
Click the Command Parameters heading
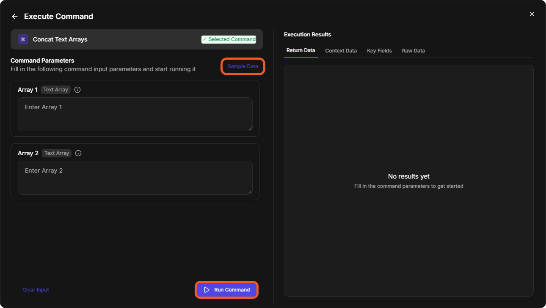pyautogui.click(x=42, y=60)
